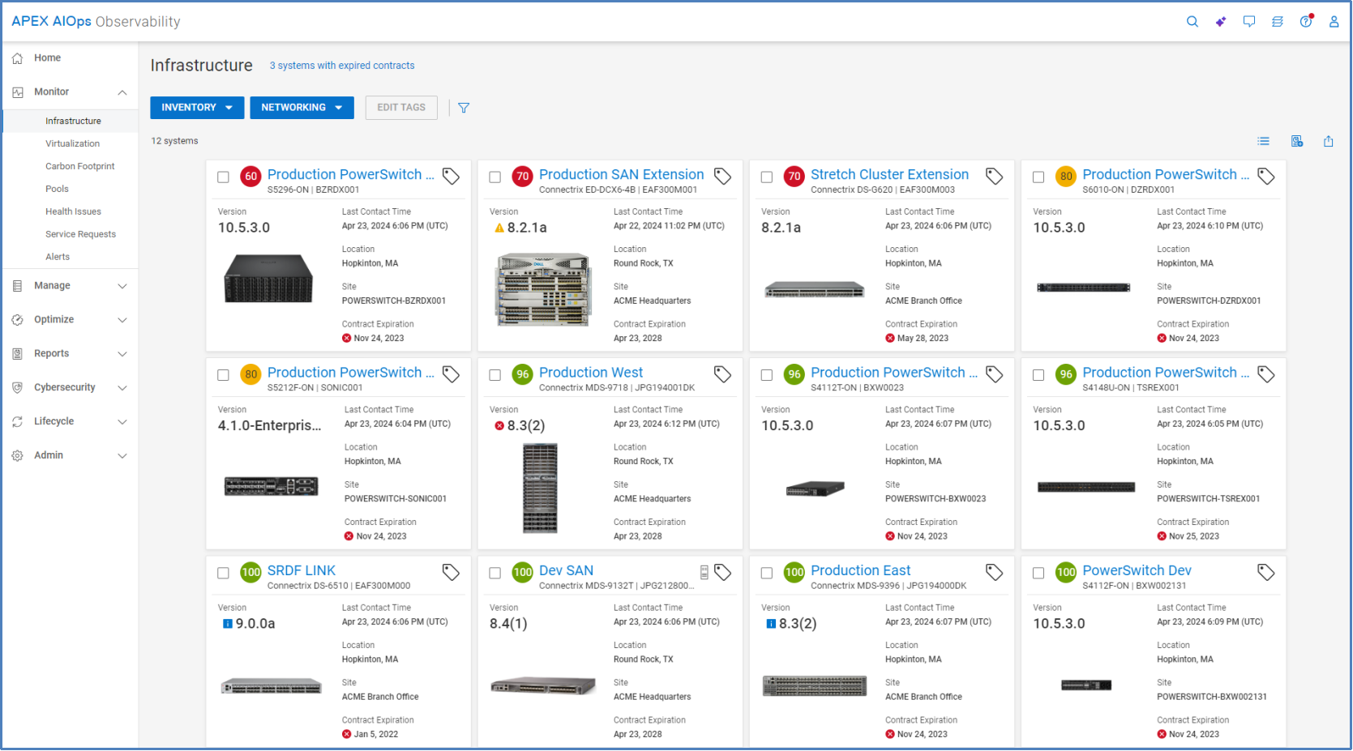Click the EDIT TAGS button

(x=401, y=108)
